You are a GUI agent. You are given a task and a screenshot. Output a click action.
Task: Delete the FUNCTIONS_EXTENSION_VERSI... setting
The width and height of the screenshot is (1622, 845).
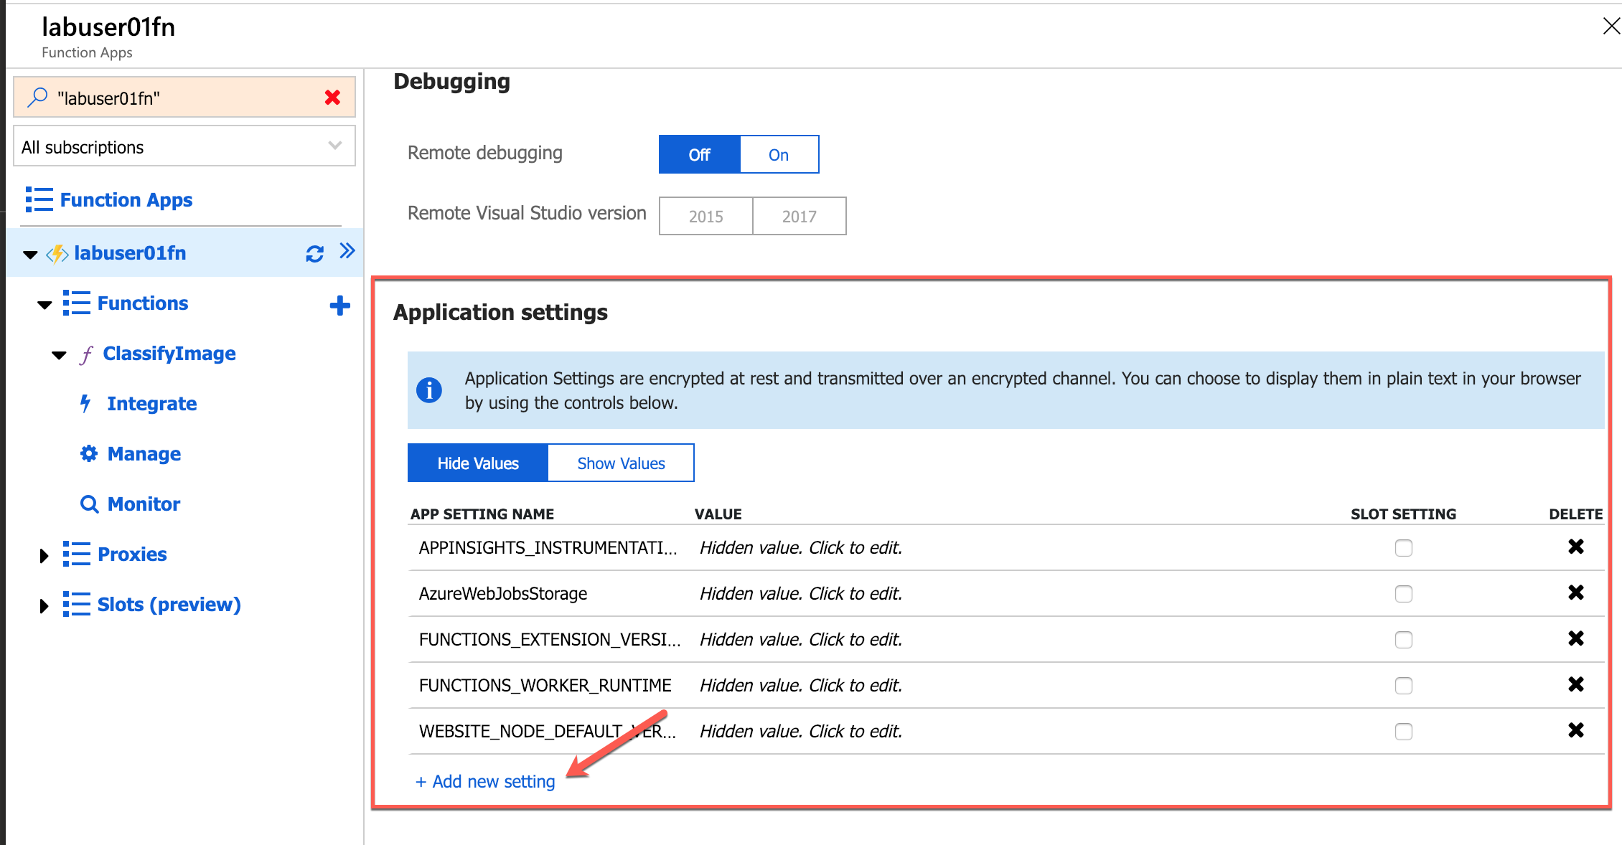[1576, 638]
